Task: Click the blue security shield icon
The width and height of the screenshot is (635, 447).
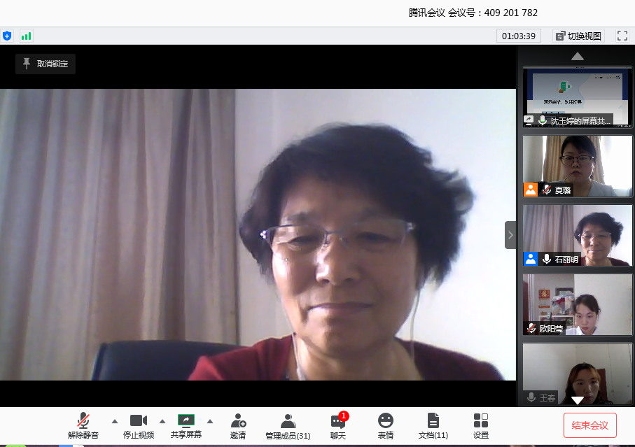Action: click(x=7, y=36)
